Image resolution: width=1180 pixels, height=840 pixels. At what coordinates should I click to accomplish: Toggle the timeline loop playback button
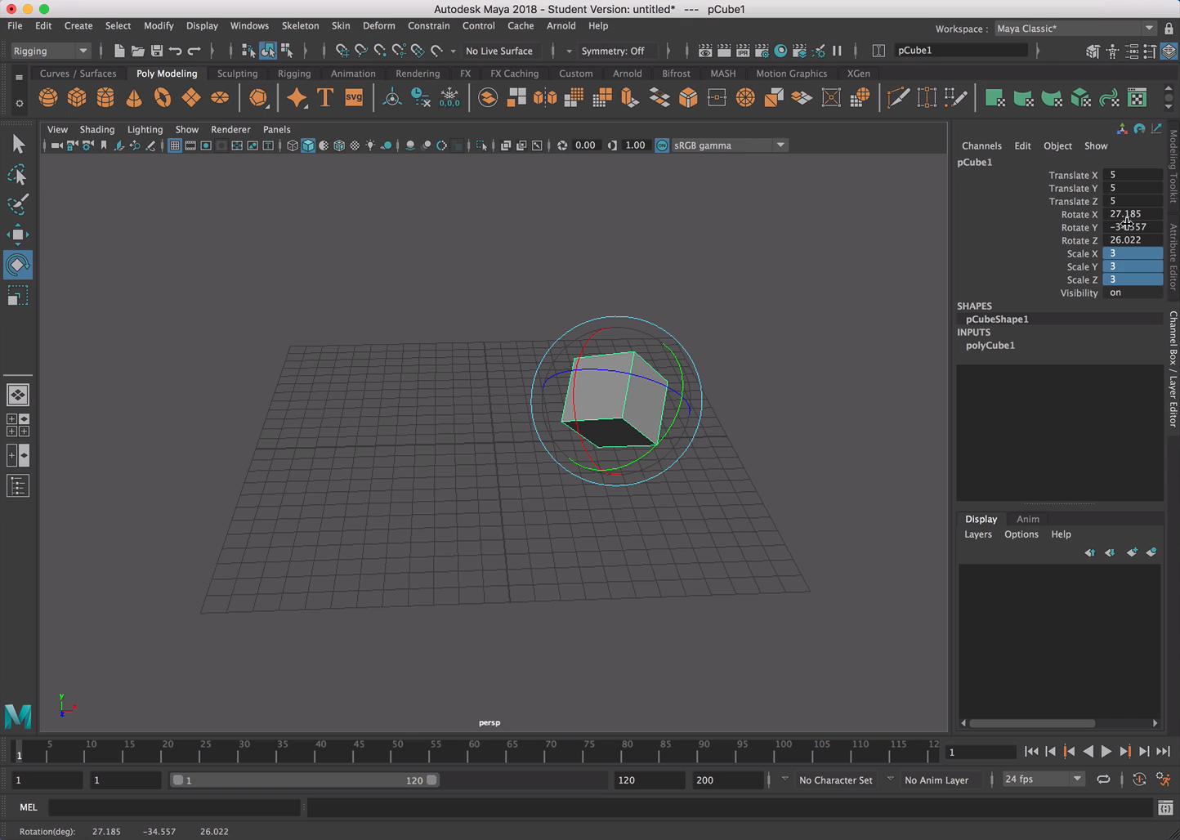point(1103,780)
